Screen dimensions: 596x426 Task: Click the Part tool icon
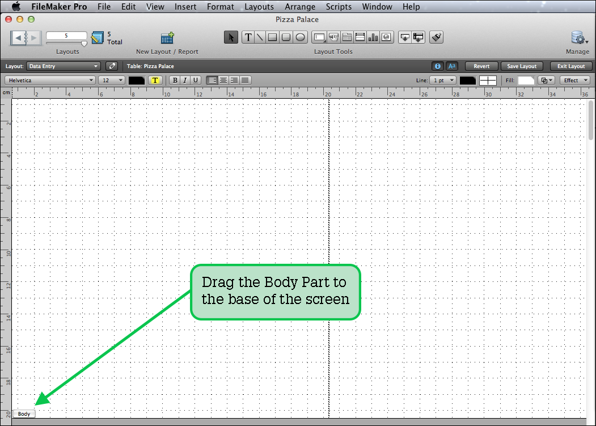point(418,37)
